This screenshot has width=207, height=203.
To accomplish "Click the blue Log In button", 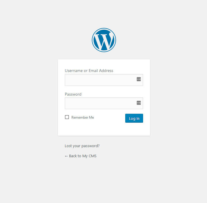I will (134, 118).
